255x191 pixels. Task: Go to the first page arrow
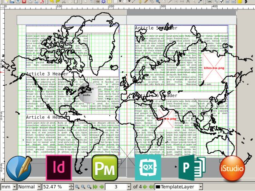coord(95,187)
